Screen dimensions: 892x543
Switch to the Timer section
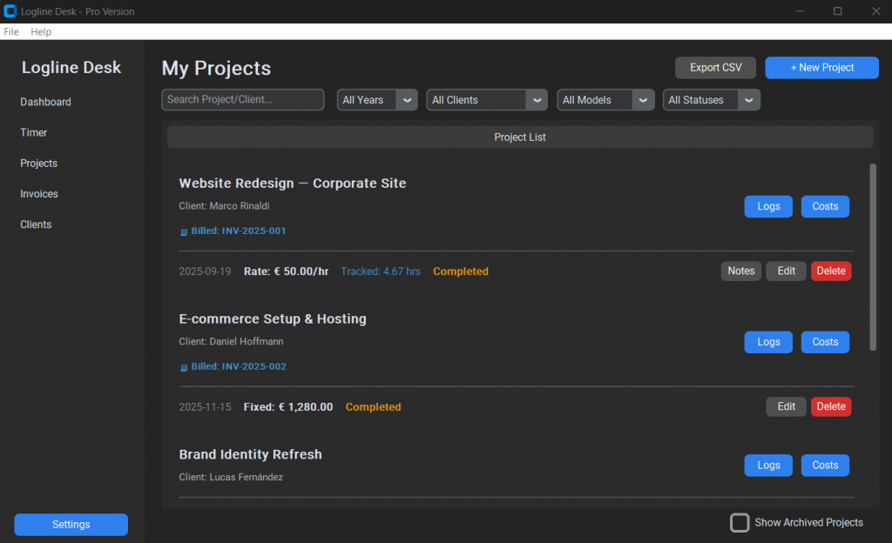tap(34, 132)
